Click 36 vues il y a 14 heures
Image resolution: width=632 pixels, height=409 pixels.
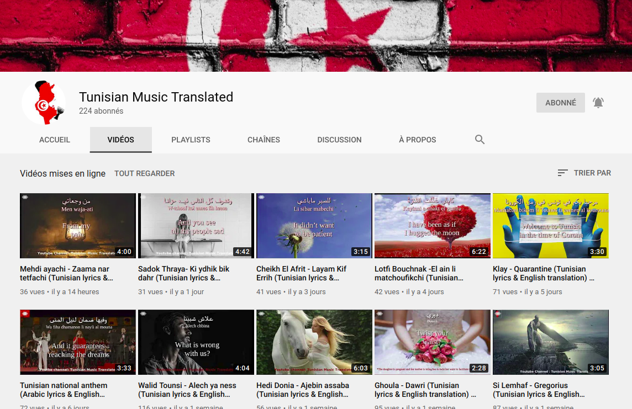click(x=59, y=292)
